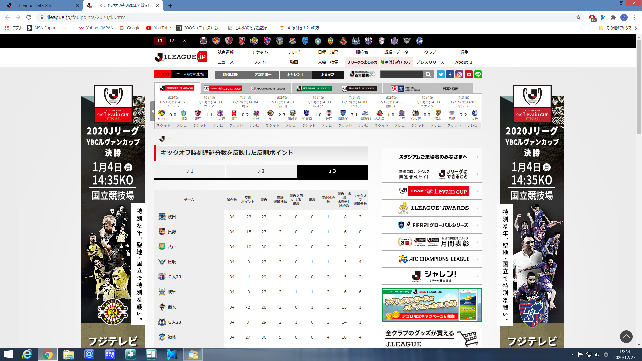Open Chrome extensions puzzle icon
642x361 pixels.
click(613, 17)
